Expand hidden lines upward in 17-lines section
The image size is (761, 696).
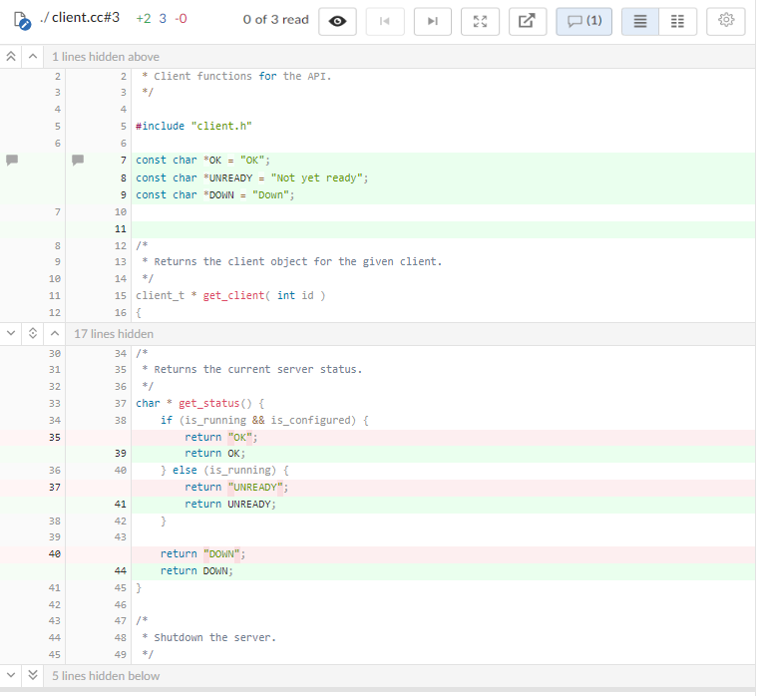pyautogui.click(x=55, y=333)
